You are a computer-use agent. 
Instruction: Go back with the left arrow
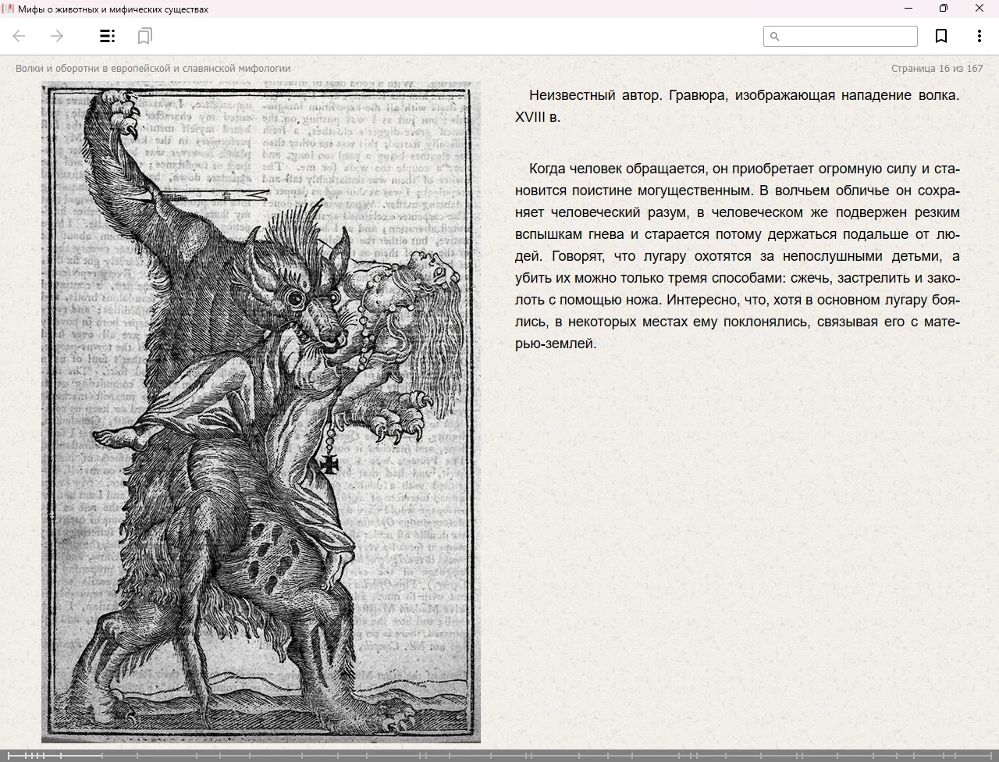20,36
